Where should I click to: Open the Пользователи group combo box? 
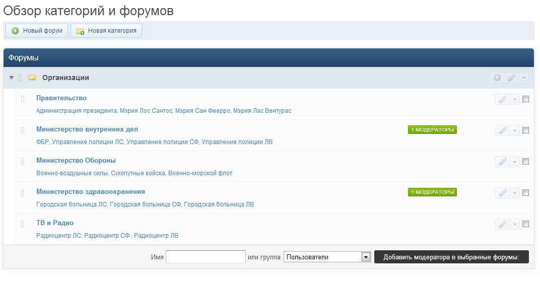coord(327,257)
